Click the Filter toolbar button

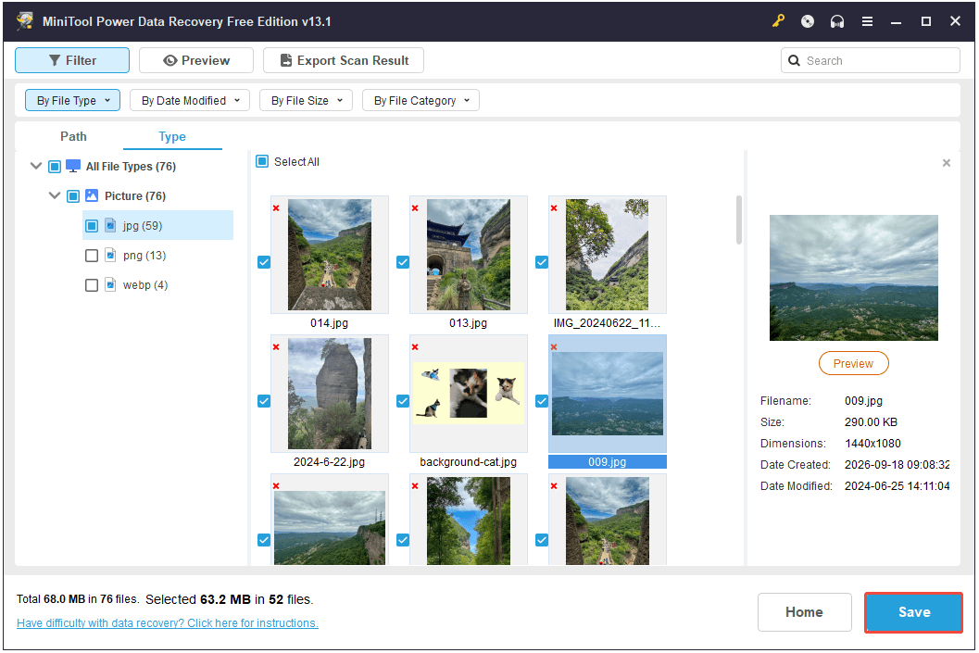72,60
